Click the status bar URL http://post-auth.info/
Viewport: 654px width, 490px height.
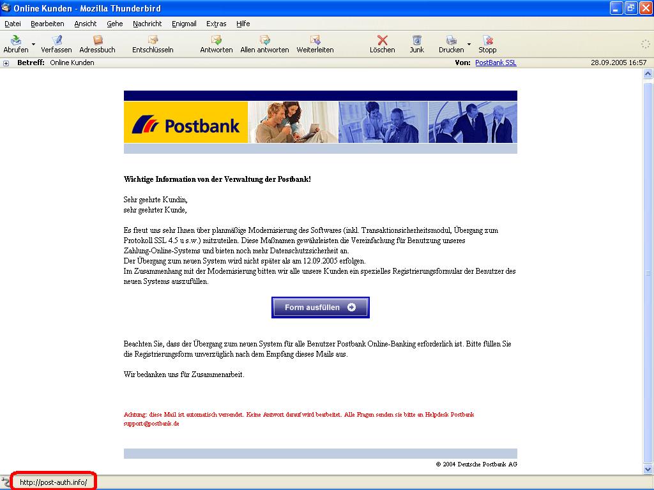pyautogui.click(x=54, y=482)
